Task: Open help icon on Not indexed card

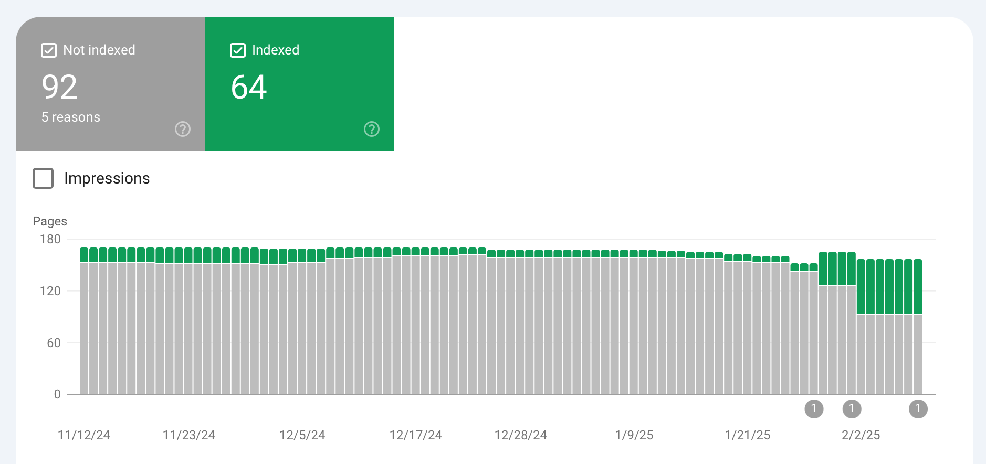Action: 183,129
